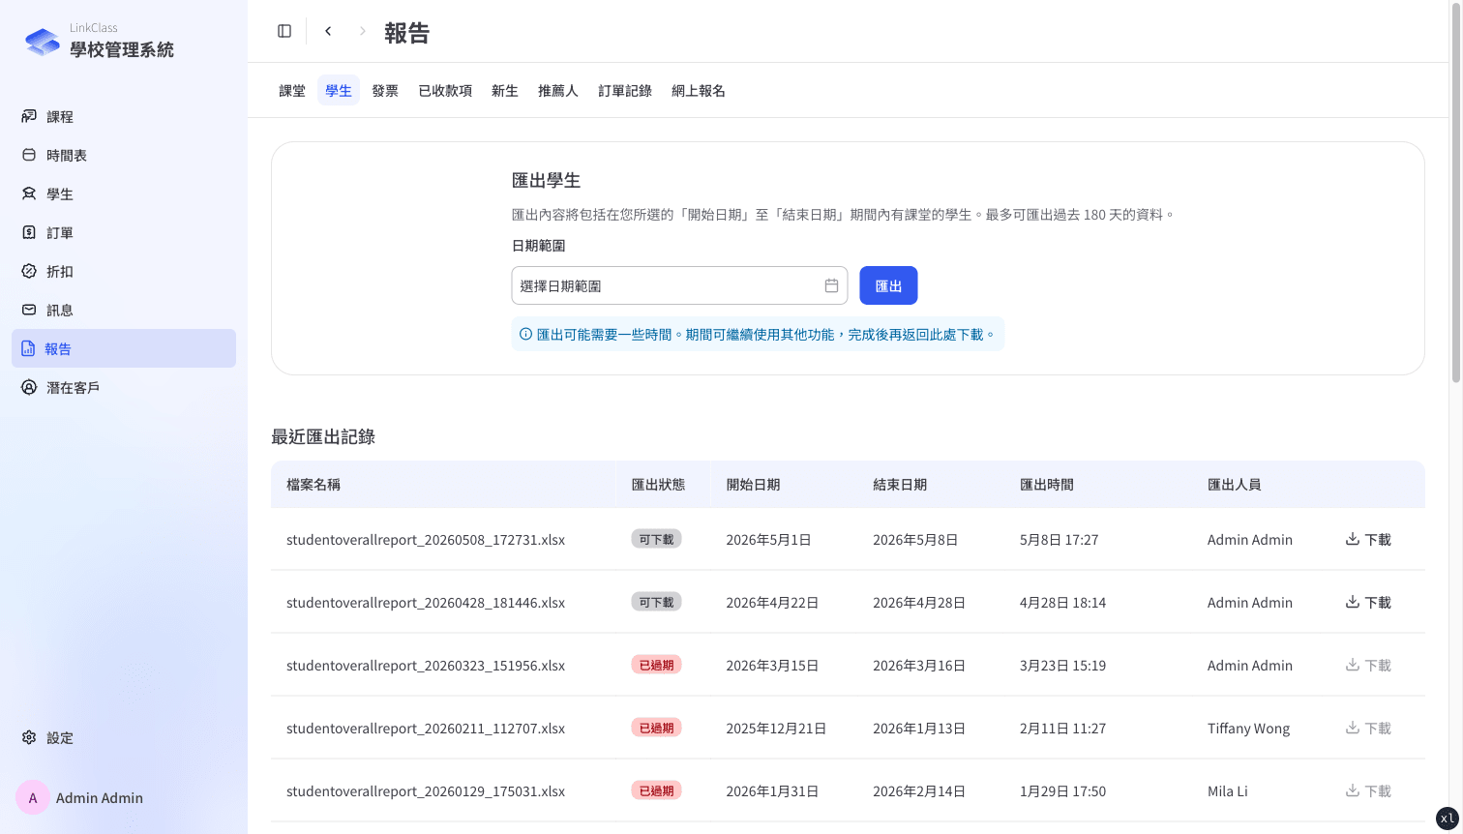Image resolution: width=1463 pixels, height=834 pixels.
Task: Go forward with the right chevron
Action: [363, 31]
